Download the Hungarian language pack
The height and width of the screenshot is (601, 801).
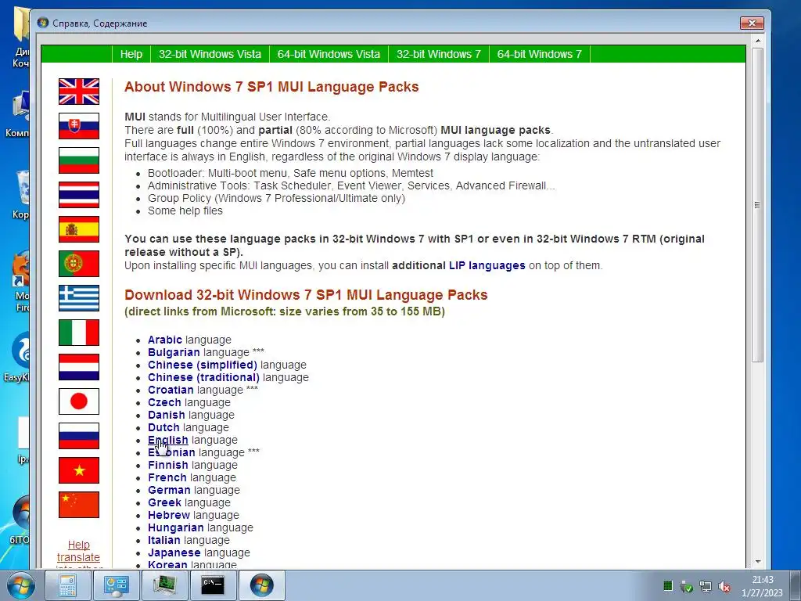[x=175, y=527]
